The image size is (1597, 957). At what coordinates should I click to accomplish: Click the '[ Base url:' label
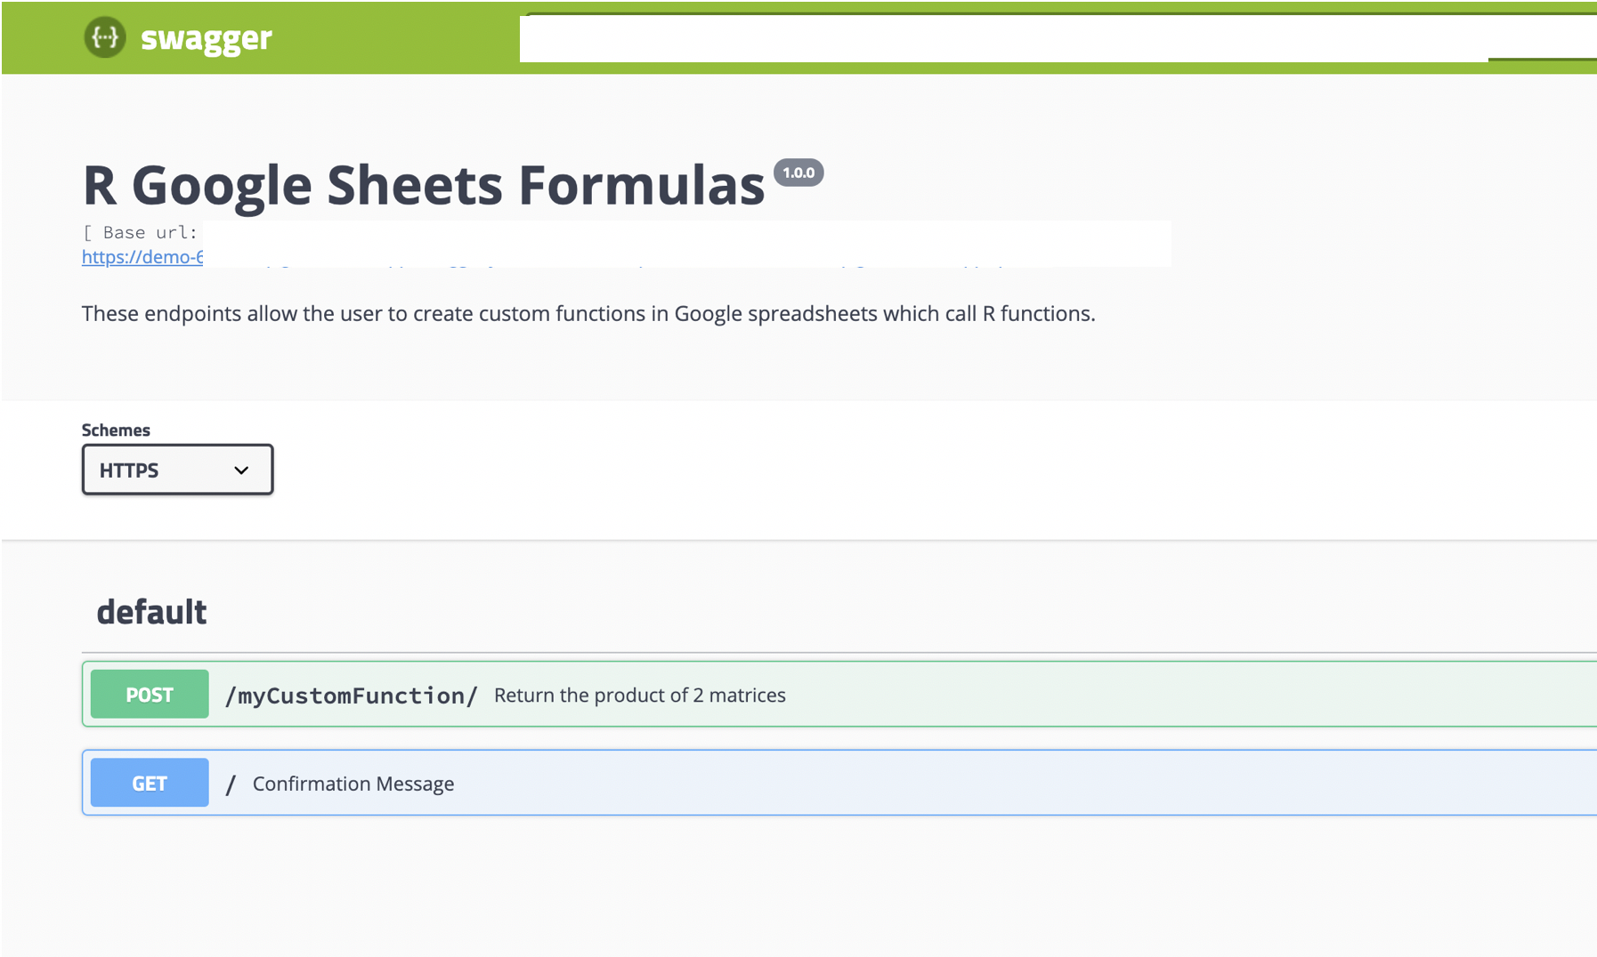140,232
